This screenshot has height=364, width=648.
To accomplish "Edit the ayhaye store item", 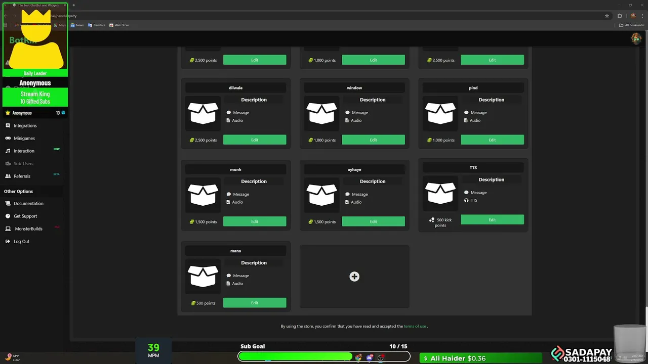I will (373, 221).
